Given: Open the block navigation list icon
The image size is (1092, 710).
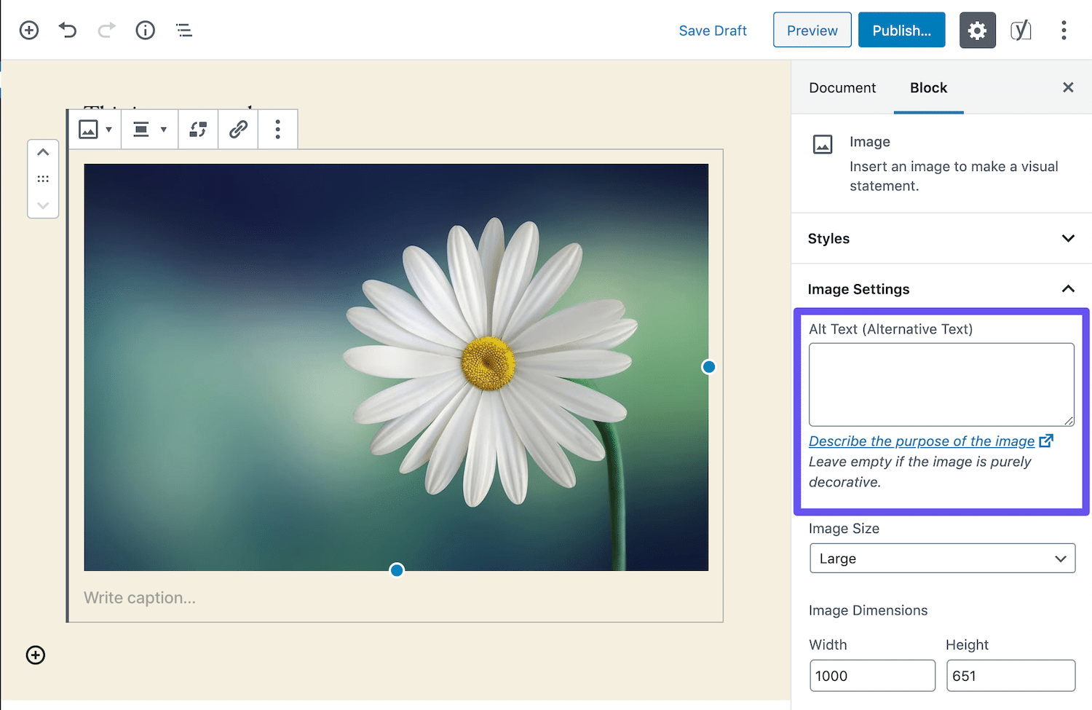Looking at the screenshot, I should pos(184,30).
